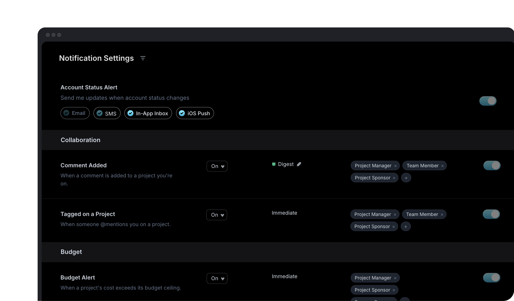Open the filter icon beside Notification Settings
This screenshot has width=514, height=301.
coord(143,58)
